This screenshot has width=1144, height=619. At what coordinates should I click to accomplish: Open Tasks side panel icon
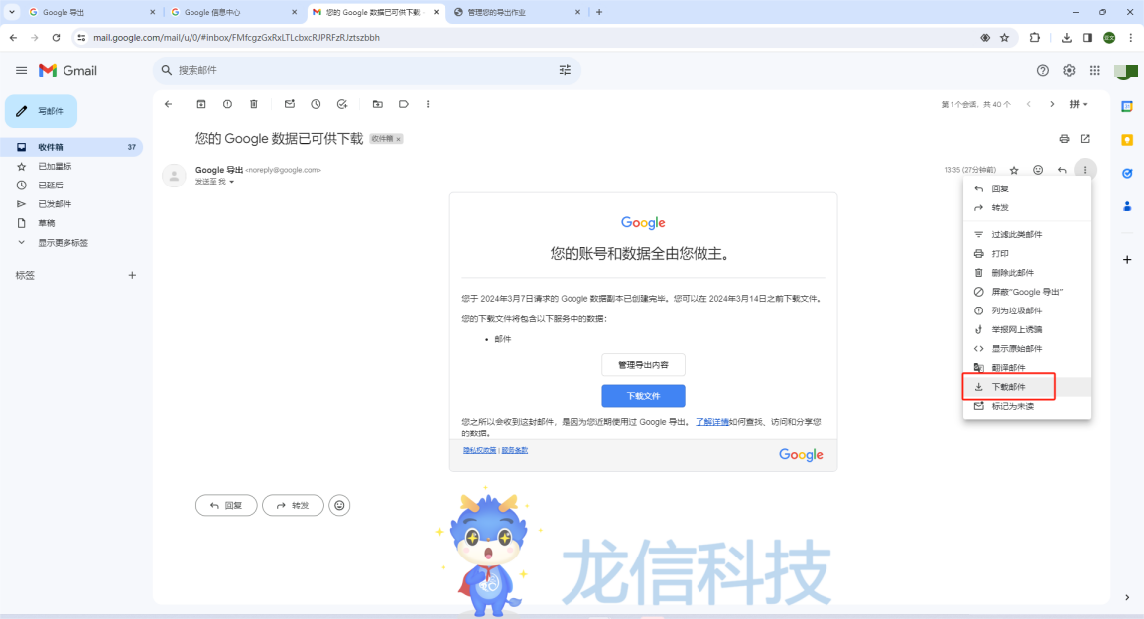point(1127,174)
